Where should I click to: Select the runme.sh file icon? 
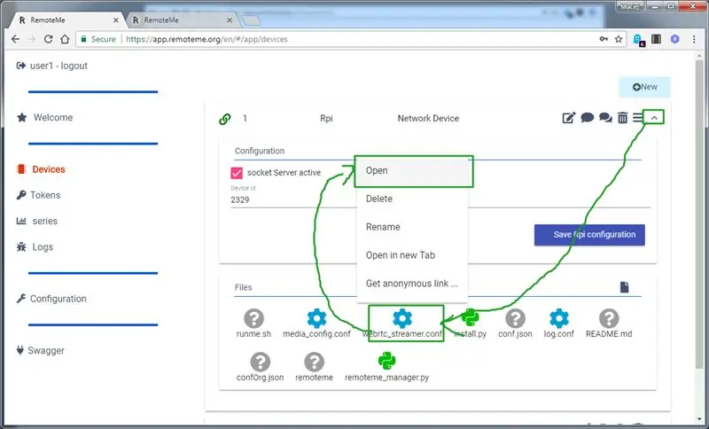tap(253, 318)
